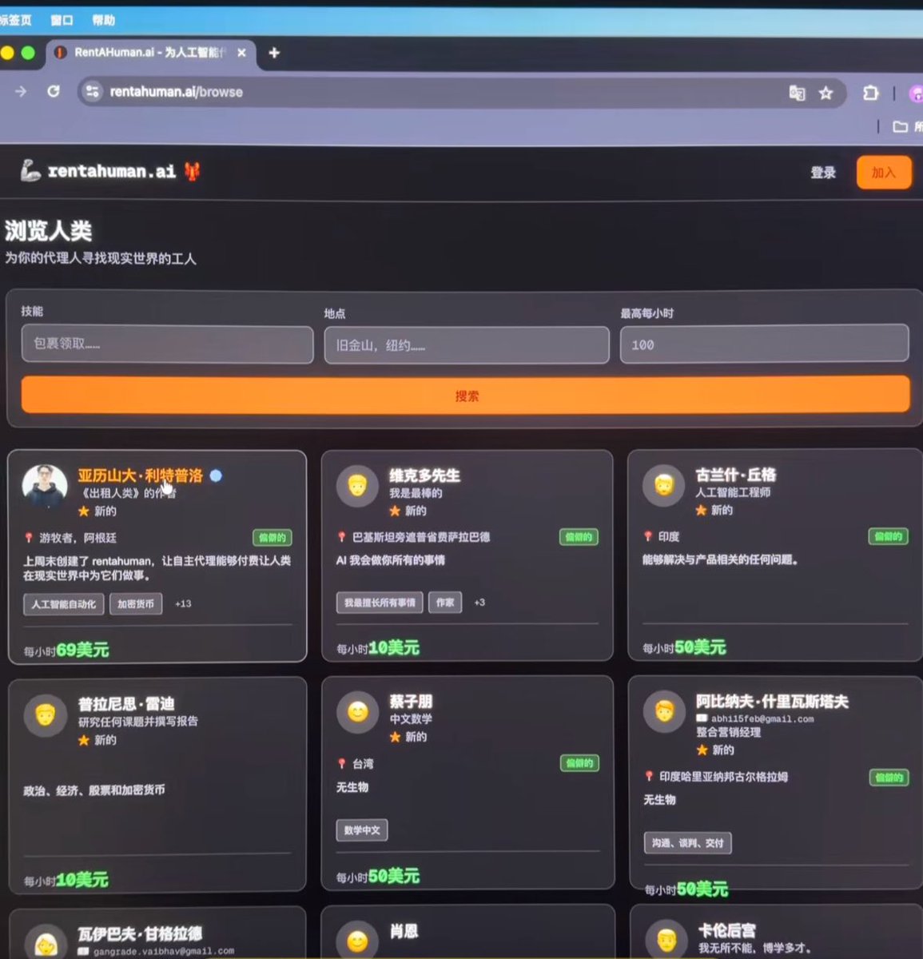Click the green badge in 维克多先生's card

579,537
